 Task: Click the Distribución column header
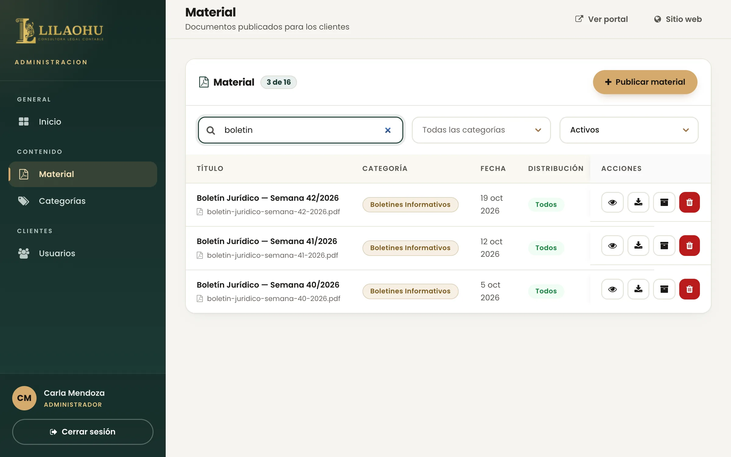point(556,168)
